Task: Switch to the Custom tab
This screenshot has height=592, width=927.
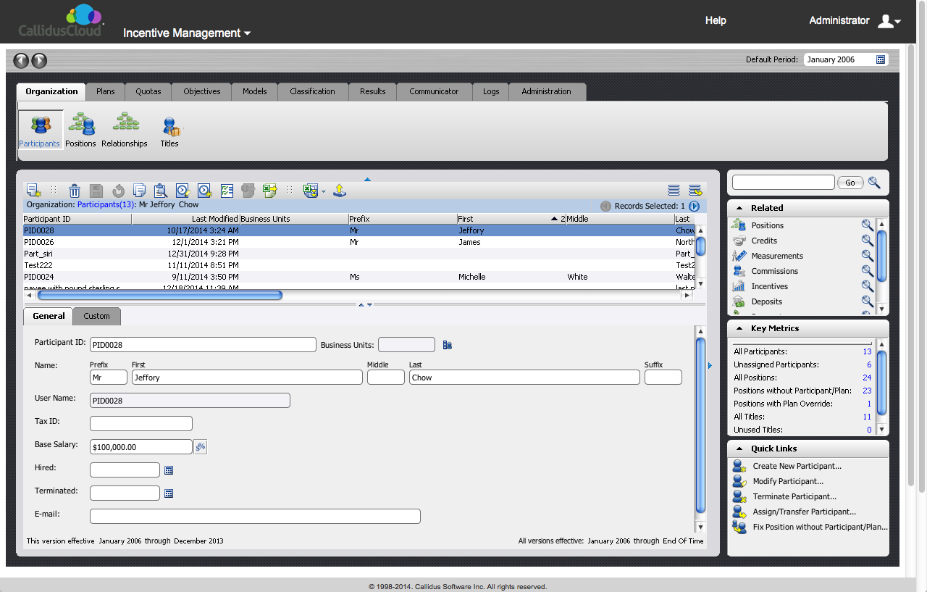Action: point(97,316)
